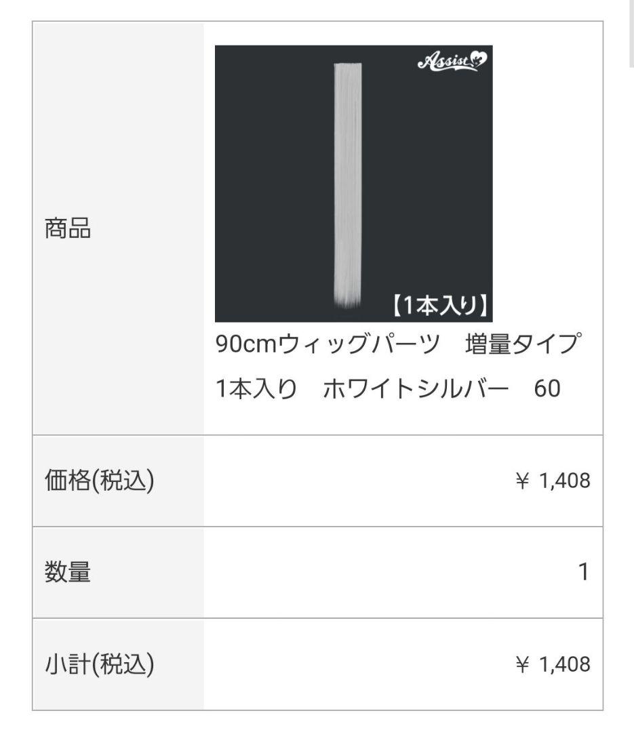Click the heart in the Assist logo
Viewport: 634px width, 732px height.
(479, 59)
